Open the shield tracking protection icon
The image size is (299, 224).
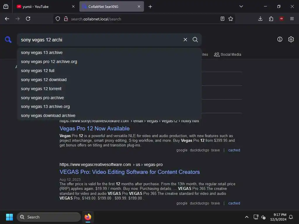58,19
